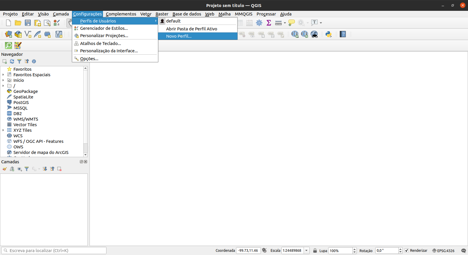Select the text annotation tool
468x255 pixels.
tap(314, 22)
